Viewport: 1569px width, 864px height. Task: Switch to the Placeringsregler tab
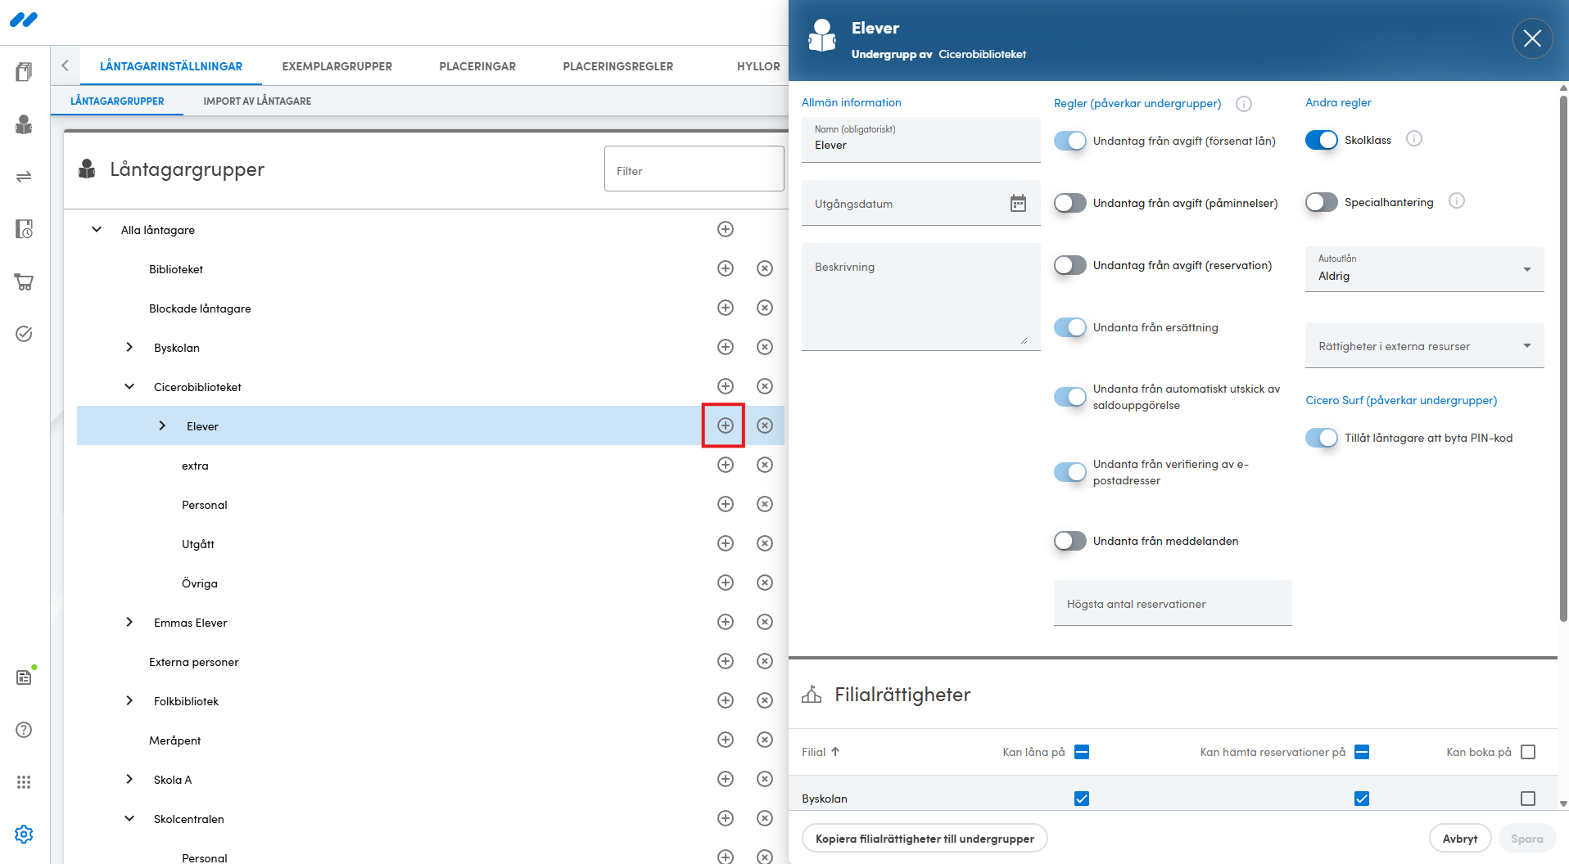pyautogui.click(x=617, y=66)
